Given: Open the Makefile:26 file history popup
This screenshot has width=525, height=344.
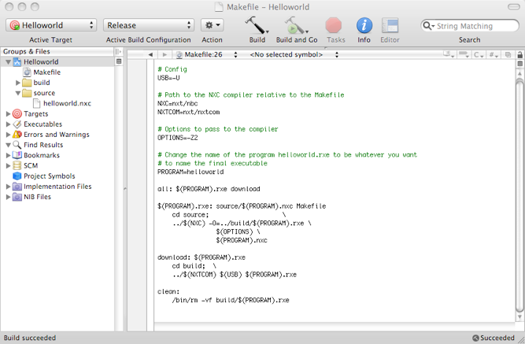Looking at the screenshot, I should 206,54.
